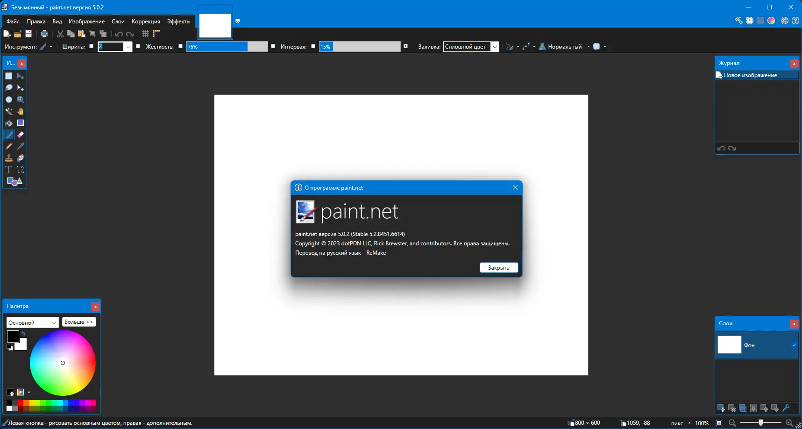Toggle the Colors window color wheel icon

pos(771,21)
